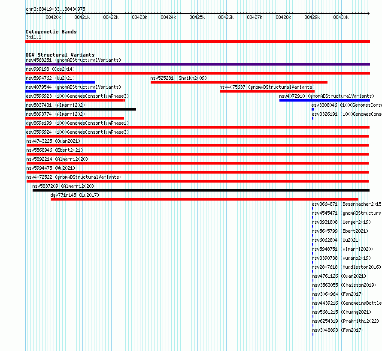Click the ruler's left end arrow
The width and height of the screenshot is (382, 351).
[x=27, y=13]
